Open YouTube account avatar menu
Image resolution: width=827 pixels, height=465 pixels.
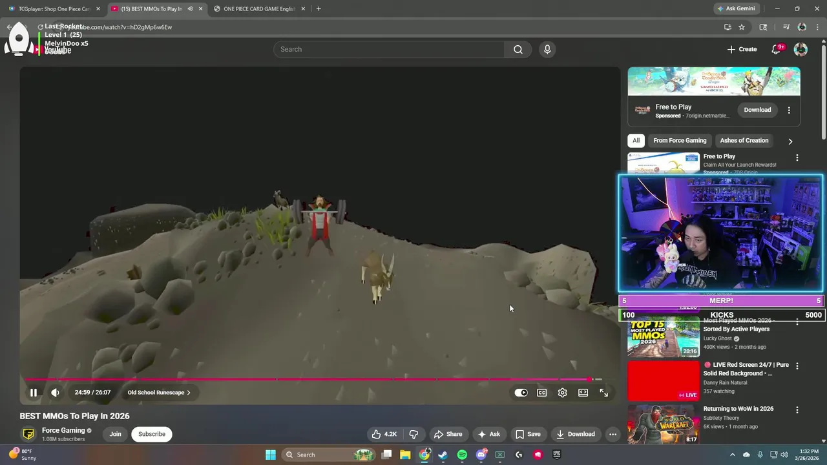pyautogui.click(x=801, y=49)
